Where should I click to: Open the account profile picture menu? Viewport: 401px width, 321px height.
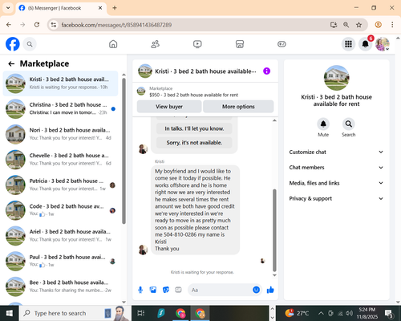(x=383, y=44)
